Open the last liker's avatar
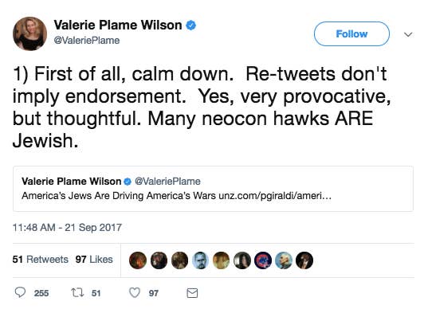428x317 pixels. (x=304, y=260)
